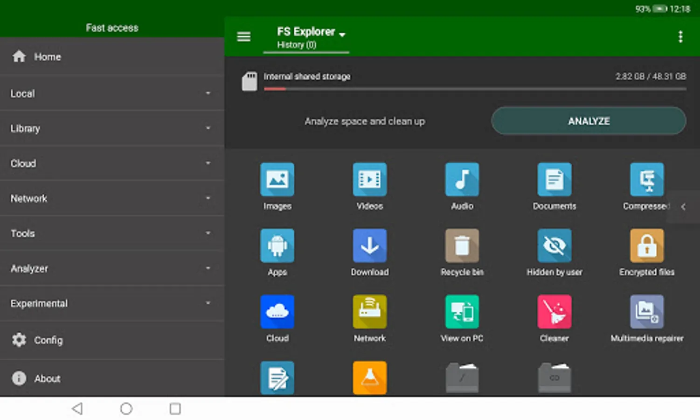
Task: Open the Compressed files category
Action: 646,180
